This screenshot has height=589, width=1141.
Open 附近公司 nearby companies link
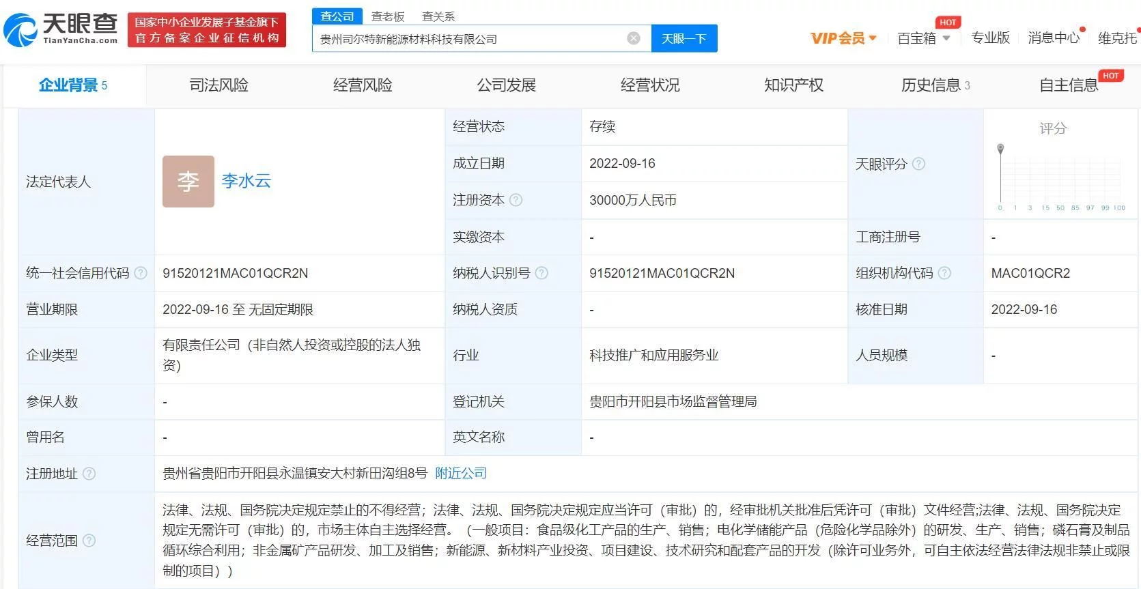click(x=461, y=474)
